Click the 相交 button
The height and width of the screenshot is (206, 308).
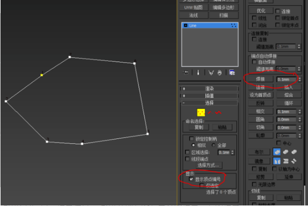pyautogui.click(x=261, y=112)
